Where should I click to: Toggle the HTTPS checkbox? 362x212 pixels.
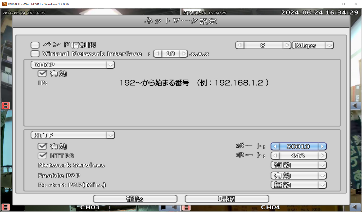(x=42, y=156)
